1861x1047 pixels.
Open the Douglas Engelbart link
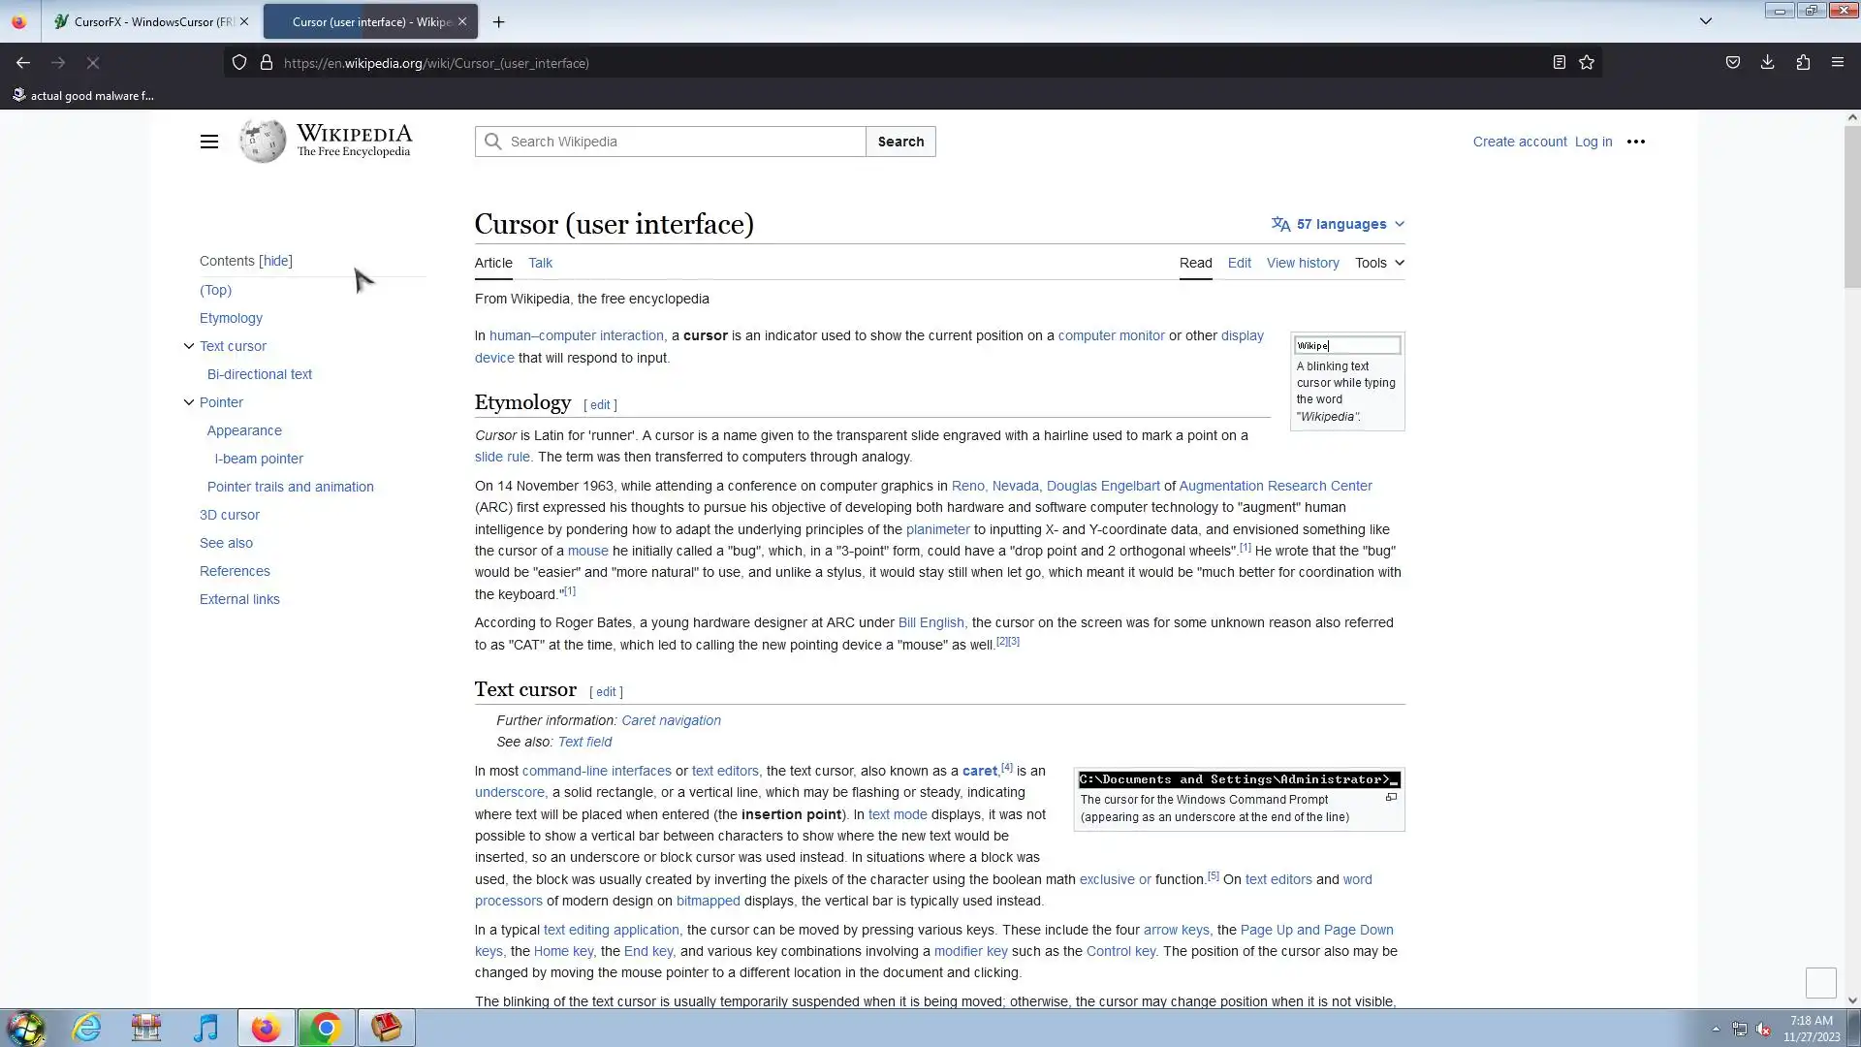click(x=1102, y=486)
